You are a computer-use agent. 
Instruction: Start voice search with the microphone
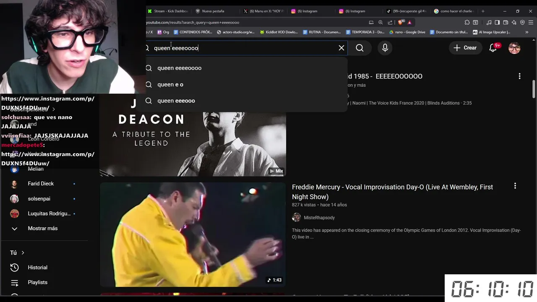click(x=385, y=48)
